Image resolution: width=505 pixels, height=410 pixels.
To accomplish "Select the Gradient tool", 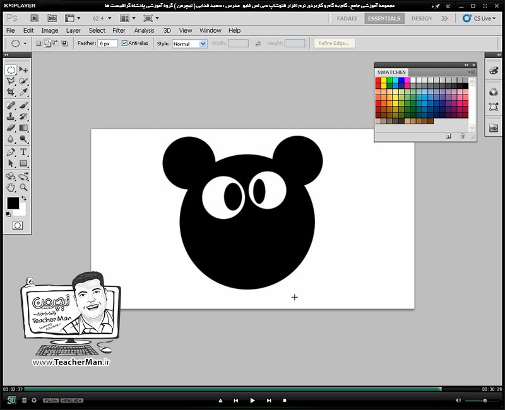I will 23,127.
